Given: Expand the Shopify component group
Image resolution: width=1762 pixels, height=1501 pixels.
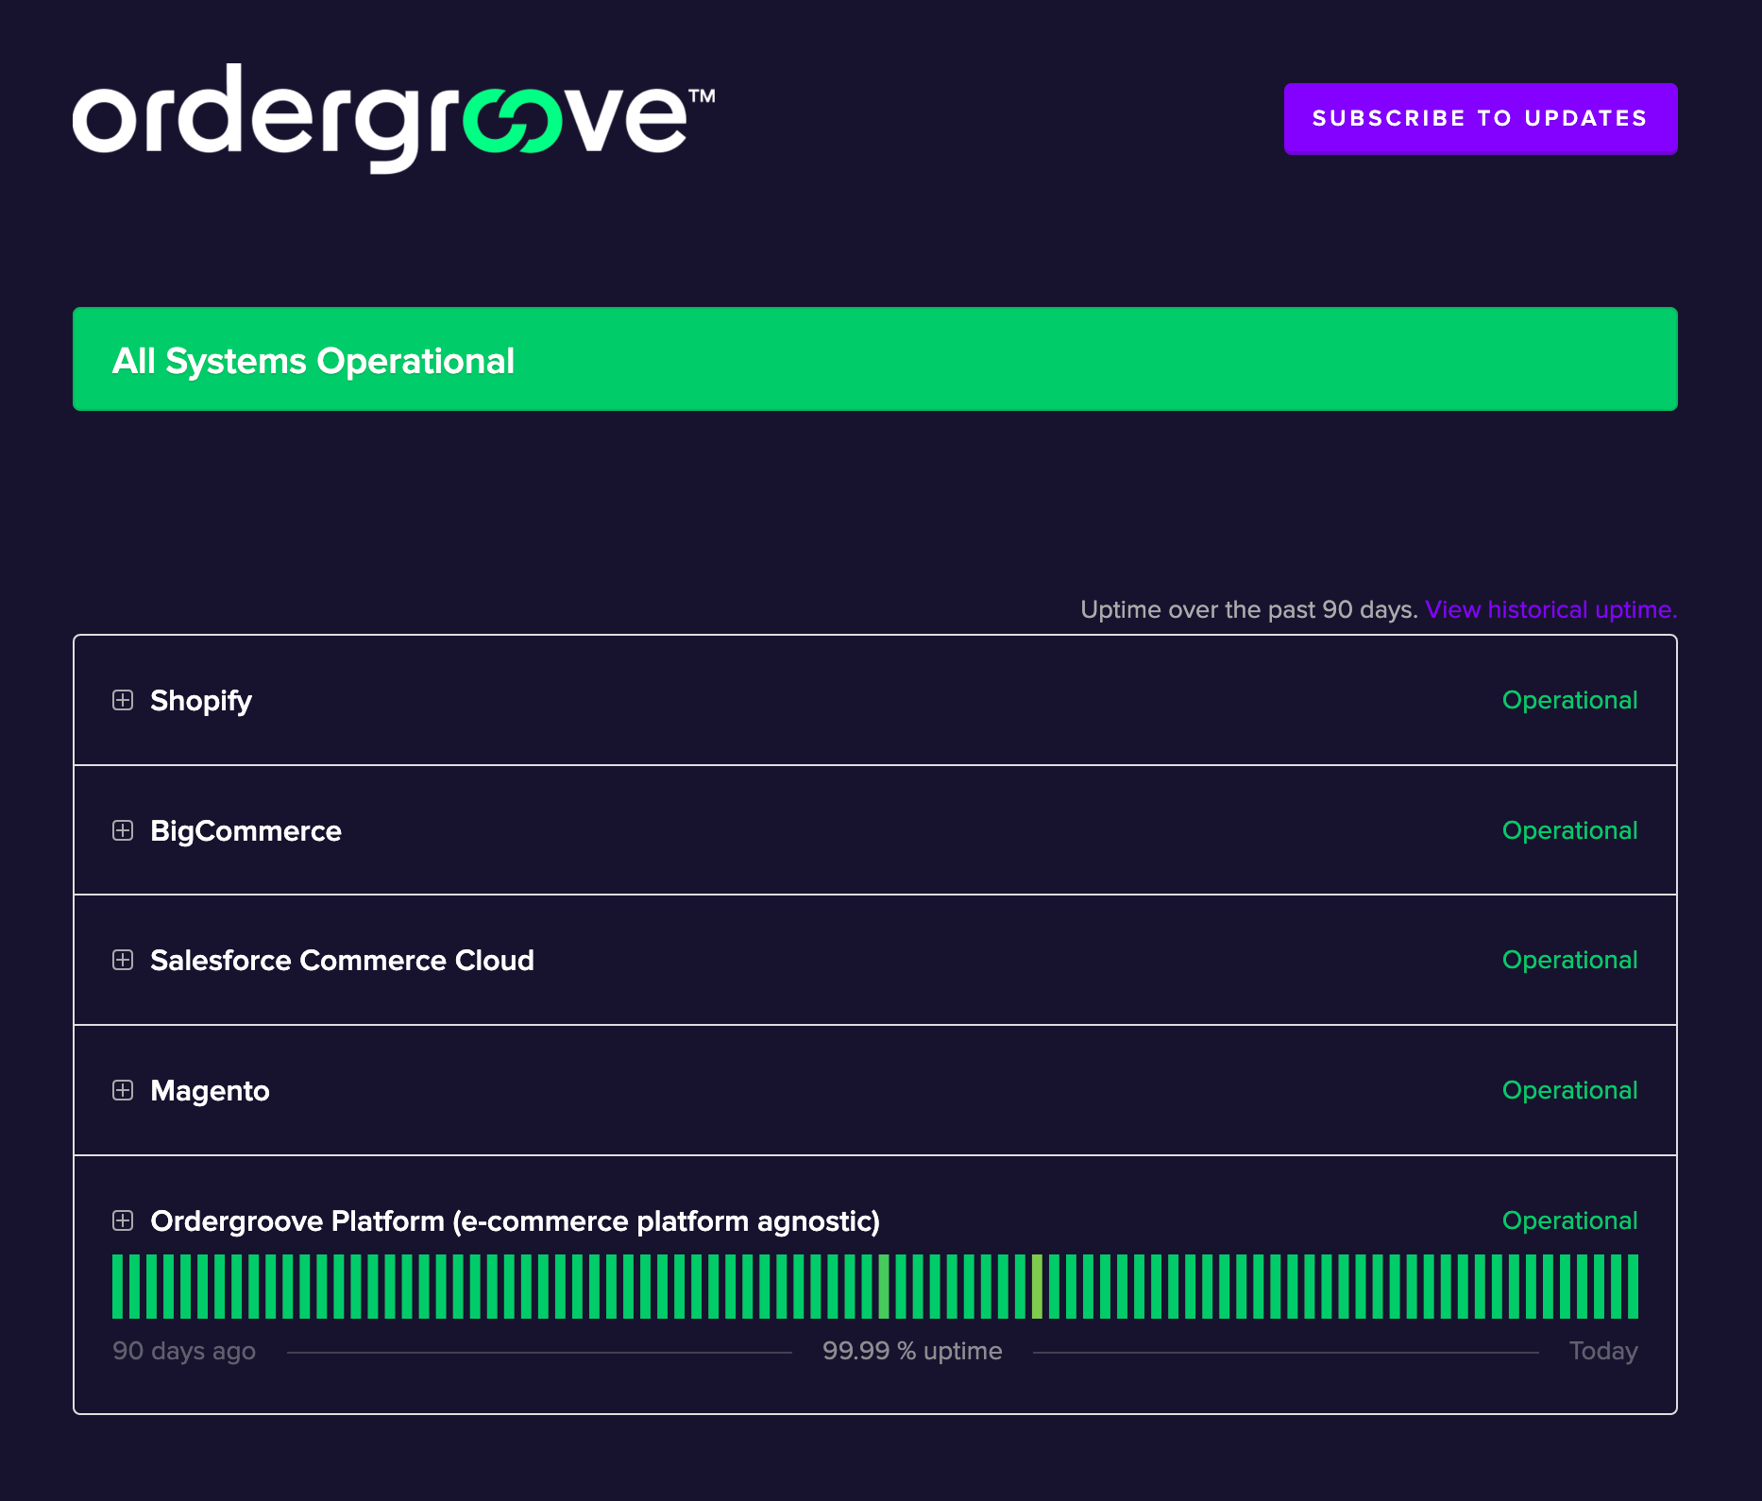Looking at the screenshot, I should click(x=123, y=700).
